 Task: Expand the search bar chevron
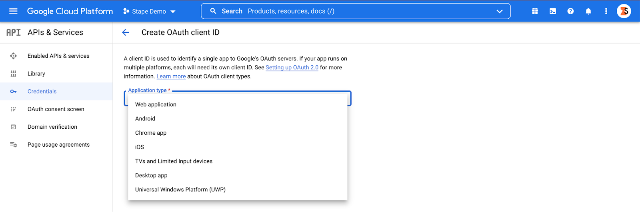[x=499, y=11]
